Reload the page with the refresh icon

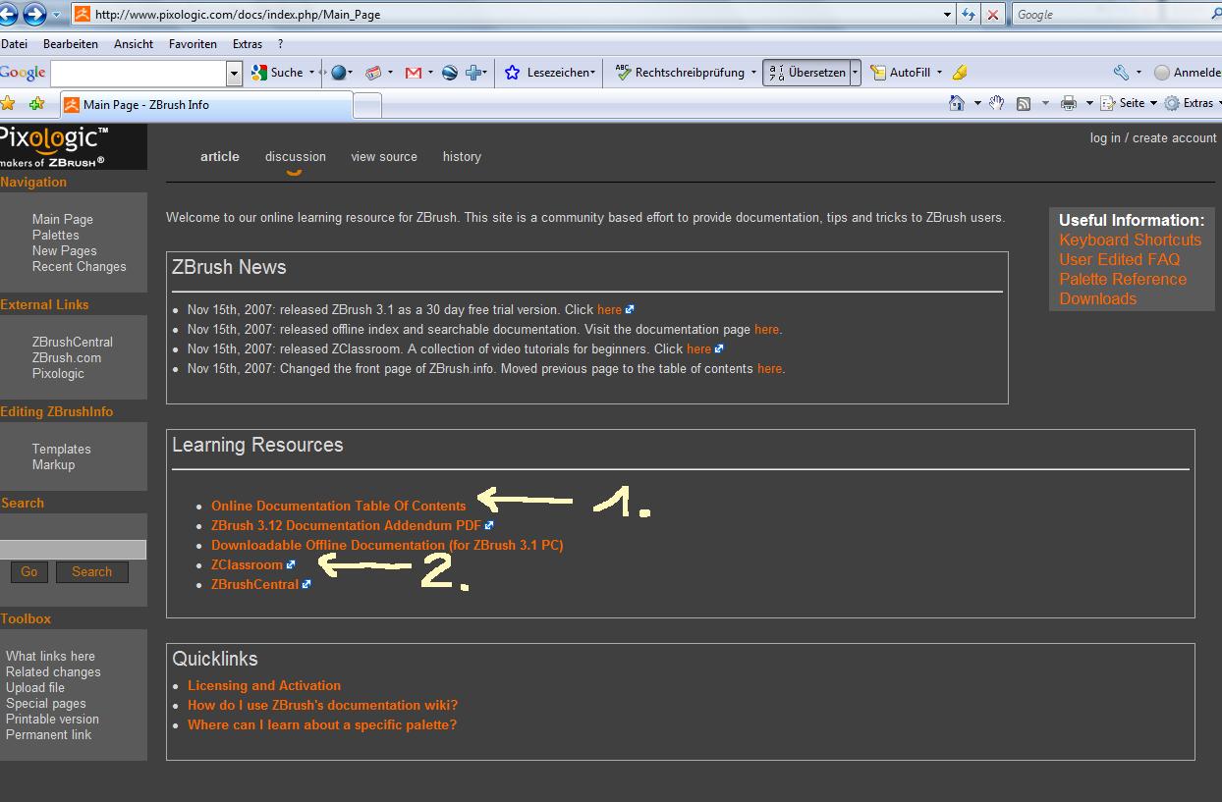pyautogui.click(x=970, y=14)
